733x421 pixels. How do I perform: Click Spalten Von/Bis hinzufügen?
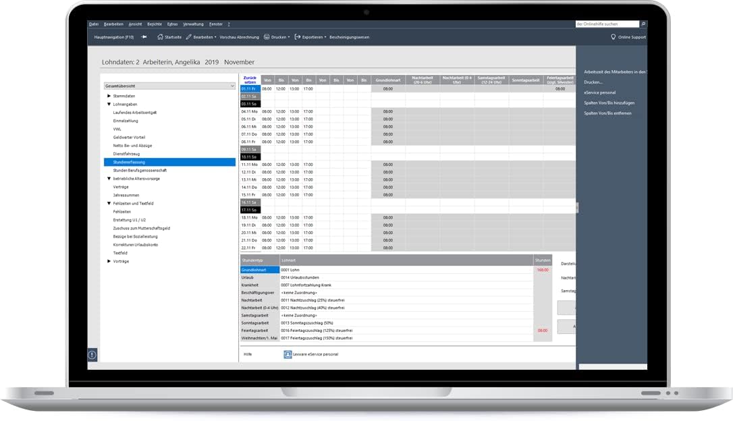pyautogui.click(x=609, y=103)
